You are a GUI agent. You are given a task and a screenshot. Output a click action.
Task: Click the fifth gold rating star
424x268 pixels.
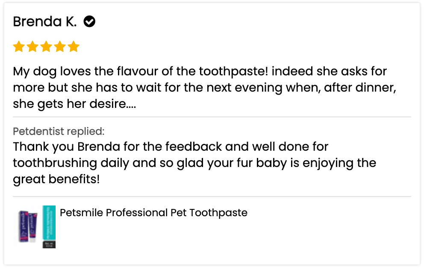point(74,46)
